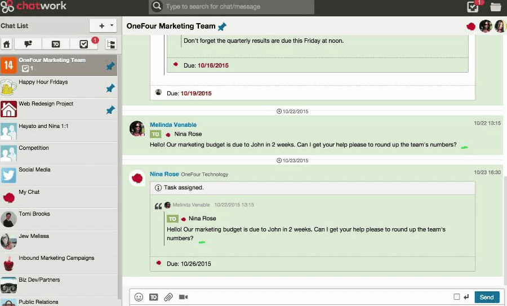Enable press-Enter-to-send checkbox

pos(456,296)
